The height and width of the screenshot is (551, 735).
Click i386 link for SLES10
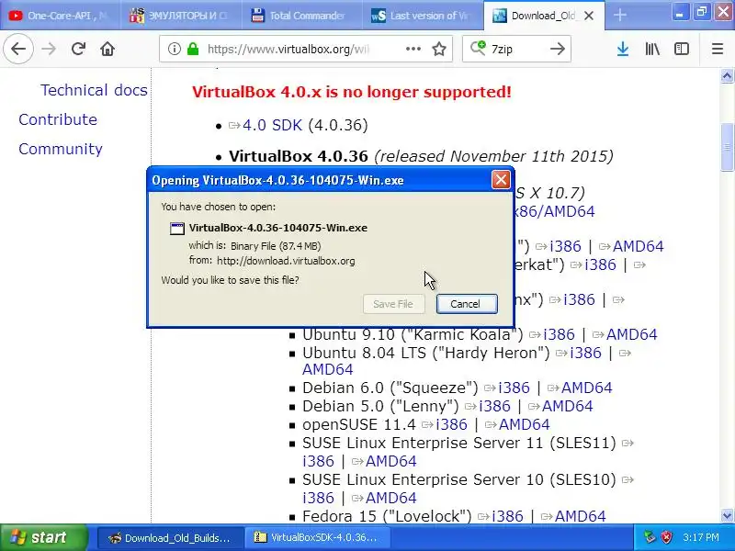pos(318,498)
